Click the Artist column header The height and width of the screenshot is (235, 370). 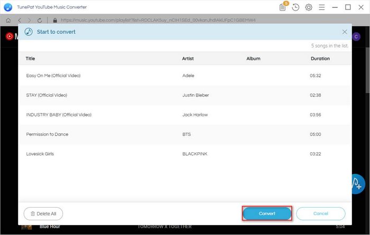(188, 58)
